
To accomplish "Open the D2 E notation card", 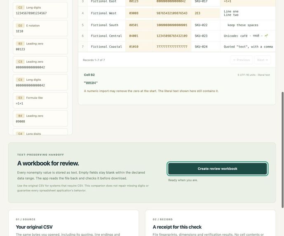I will coord(40,28).
